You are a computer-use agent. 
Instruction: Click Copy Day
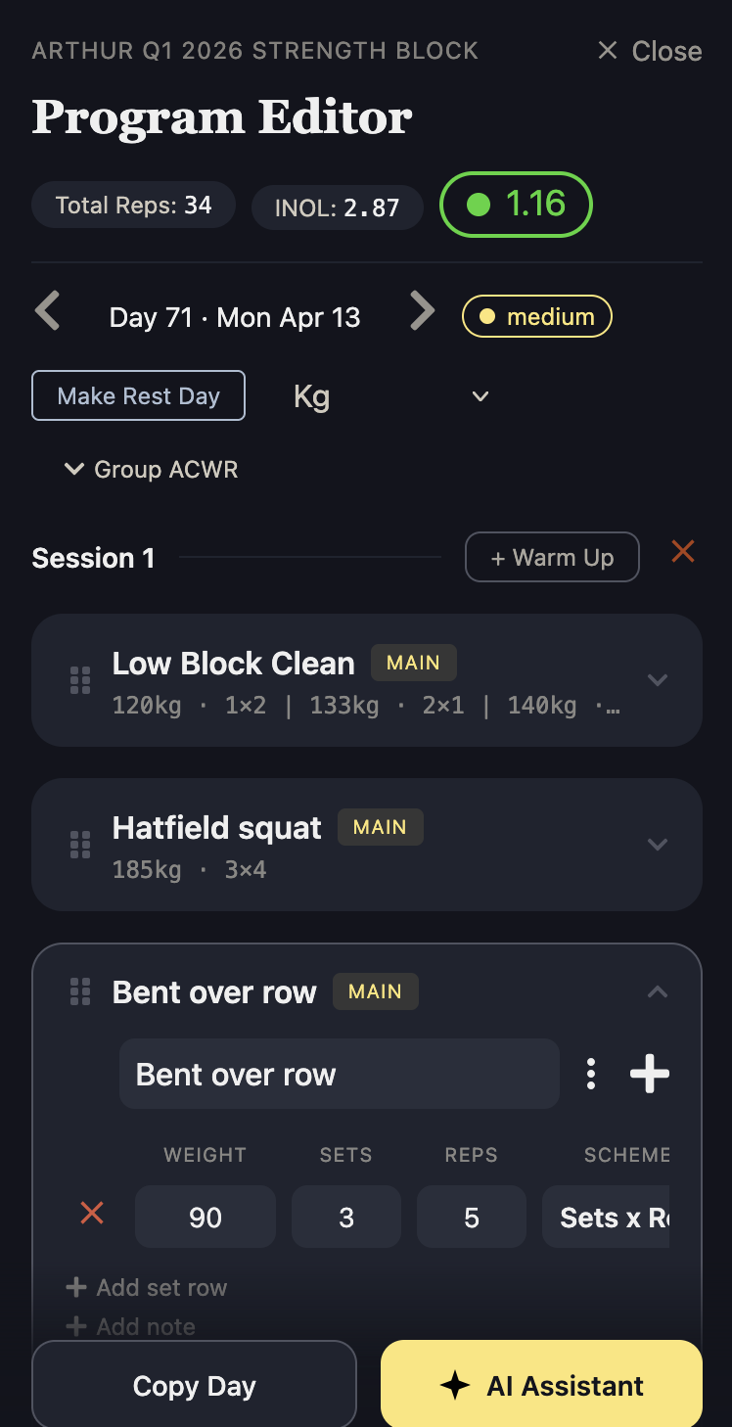coord(193,1384)
